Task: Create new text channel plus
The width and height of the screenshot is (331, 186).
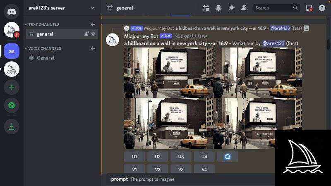Action: (93, 24)
